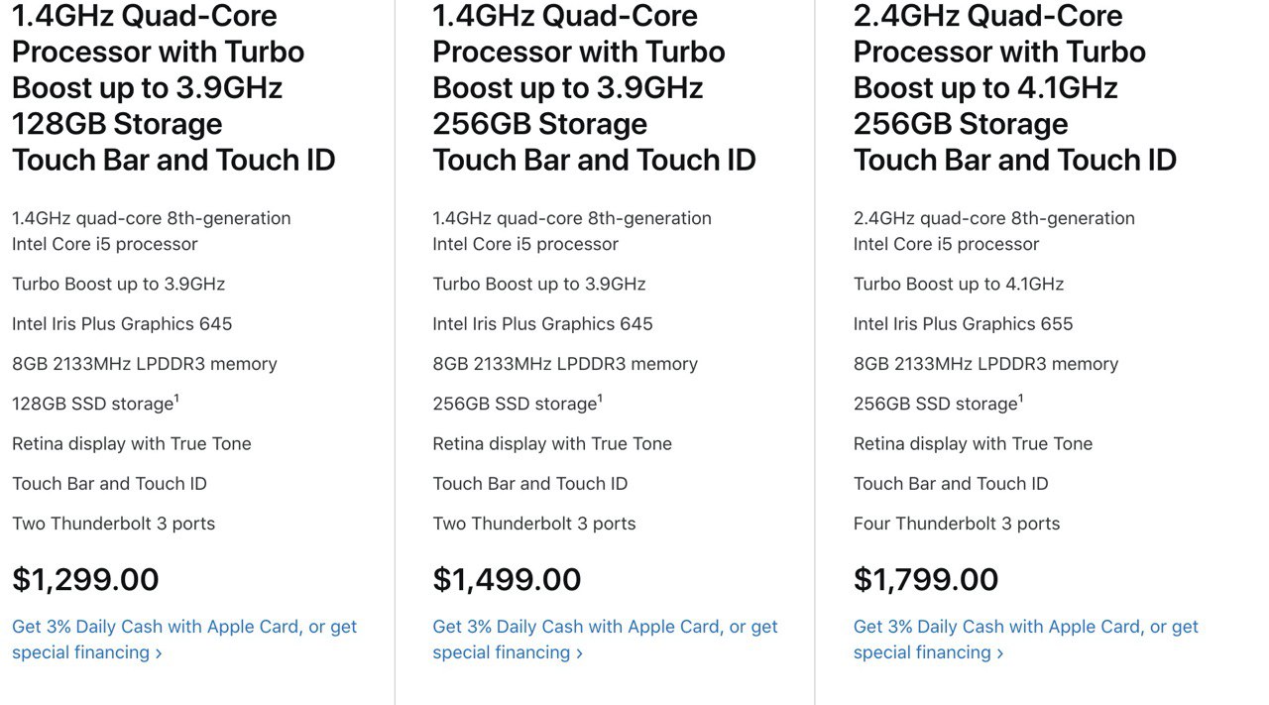Click the Boost up to 4.1GHz heading
This screenshot has height=705, width=1269.
(985, 87)
